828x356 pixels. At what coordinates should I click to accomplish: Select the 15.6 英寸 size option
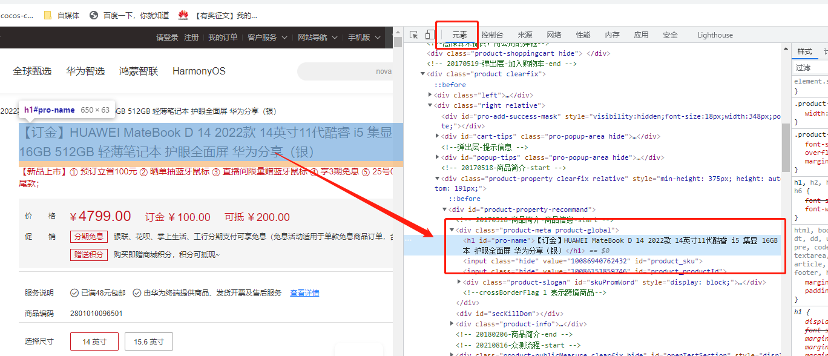pos(149,341)
